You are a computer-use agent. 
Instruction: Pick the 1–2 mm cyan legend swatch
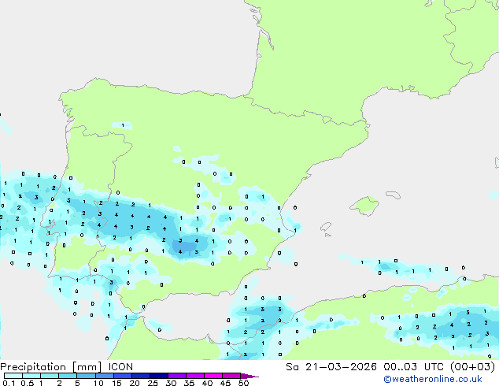click(x=50, y=376)
